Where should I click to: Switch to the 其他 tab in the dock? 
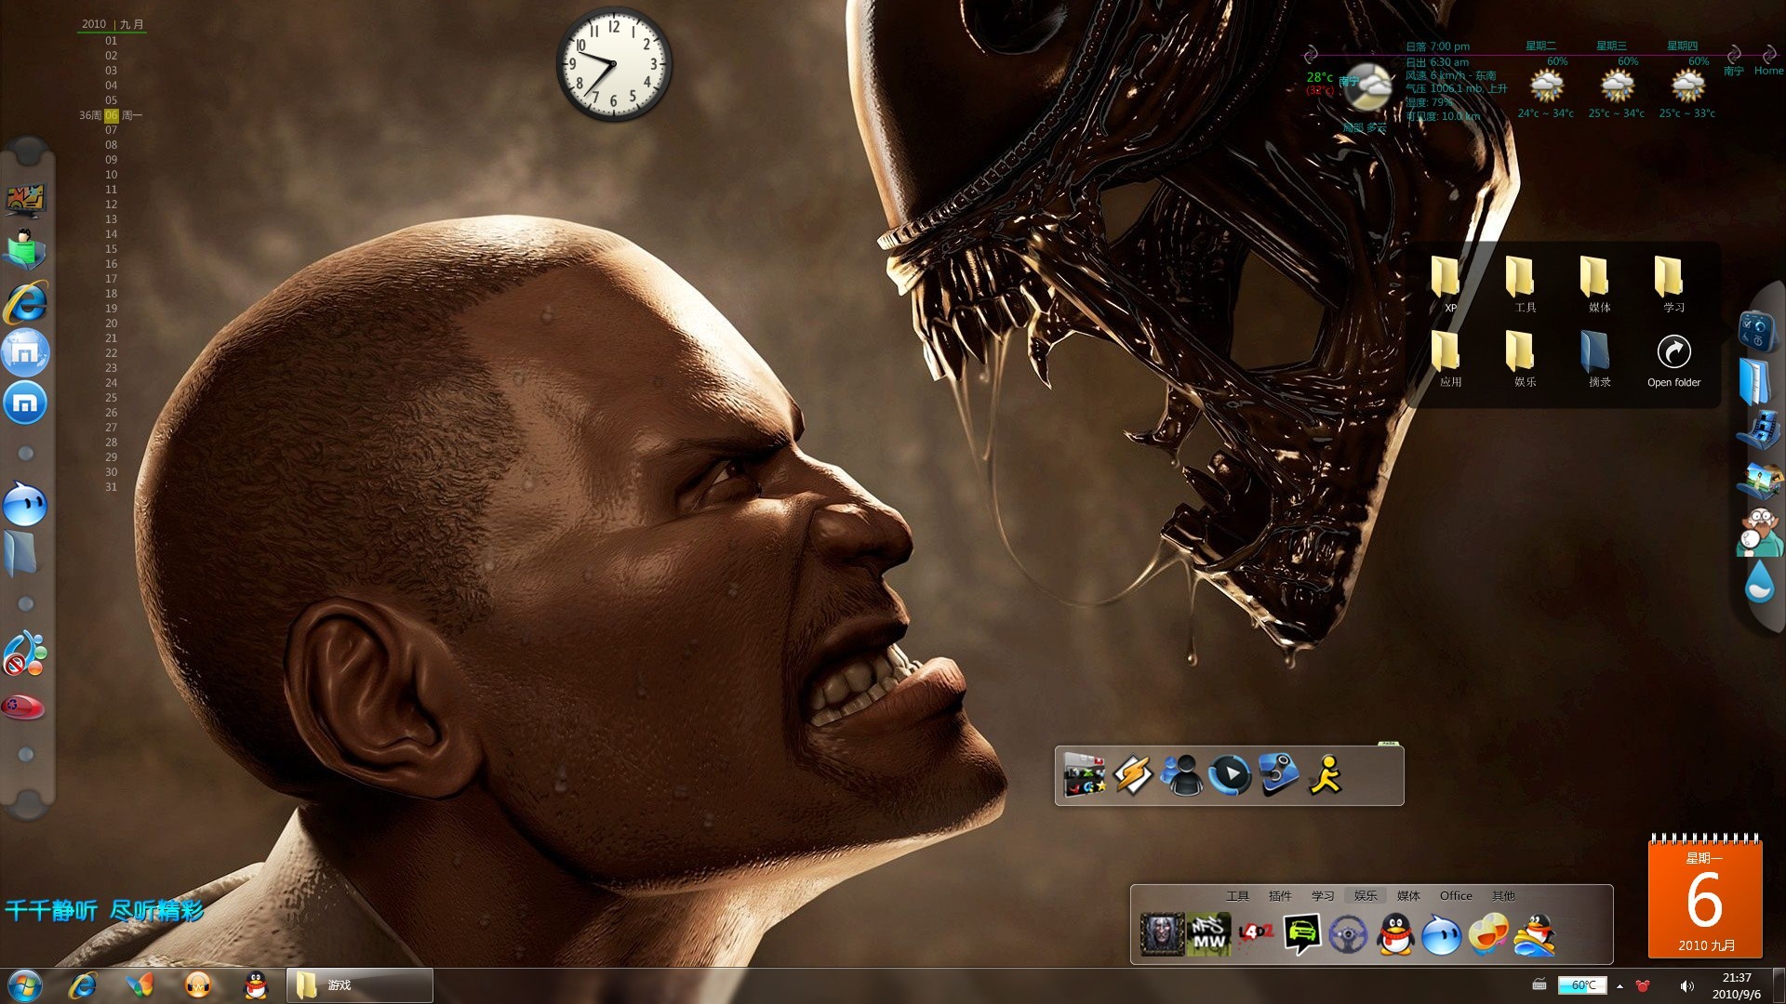[x=1503, y=896]
